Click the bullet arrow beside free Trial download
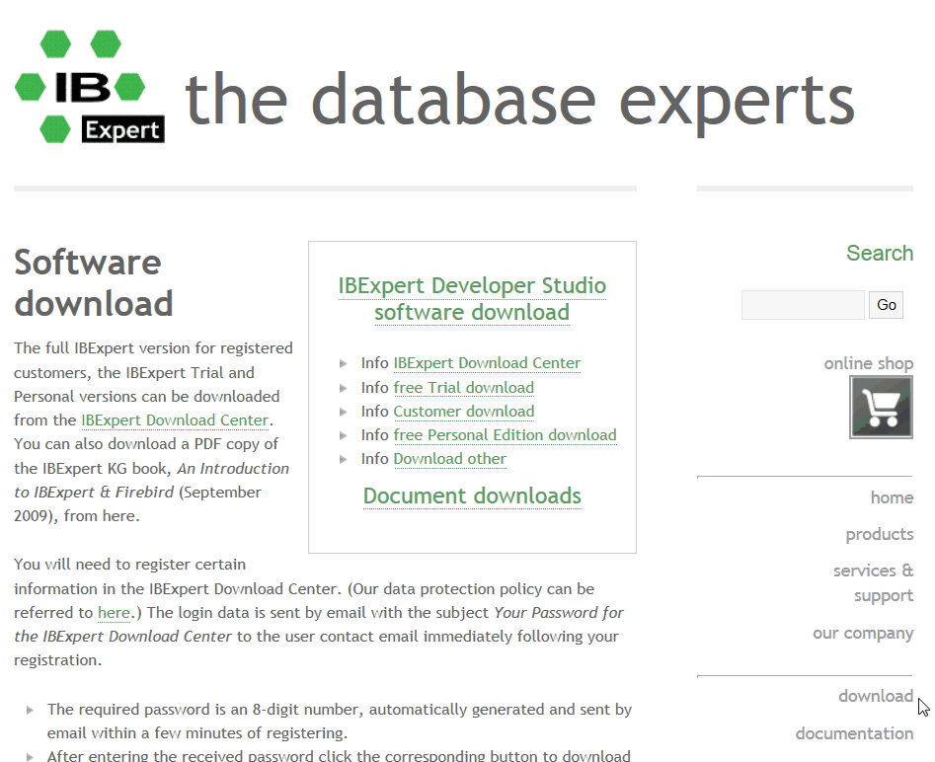The width and height of the screenshot is (935, 762). coord(343,388)
